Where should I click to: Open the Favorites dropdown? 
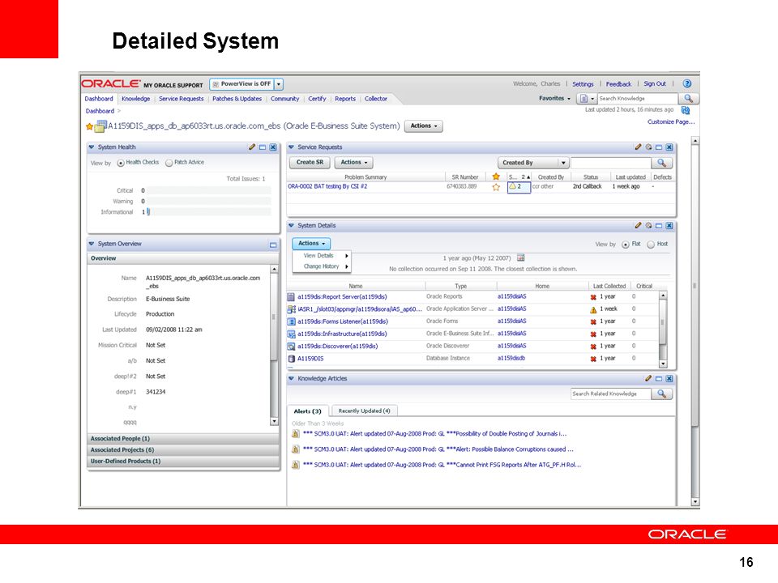(x=554, y=98)
